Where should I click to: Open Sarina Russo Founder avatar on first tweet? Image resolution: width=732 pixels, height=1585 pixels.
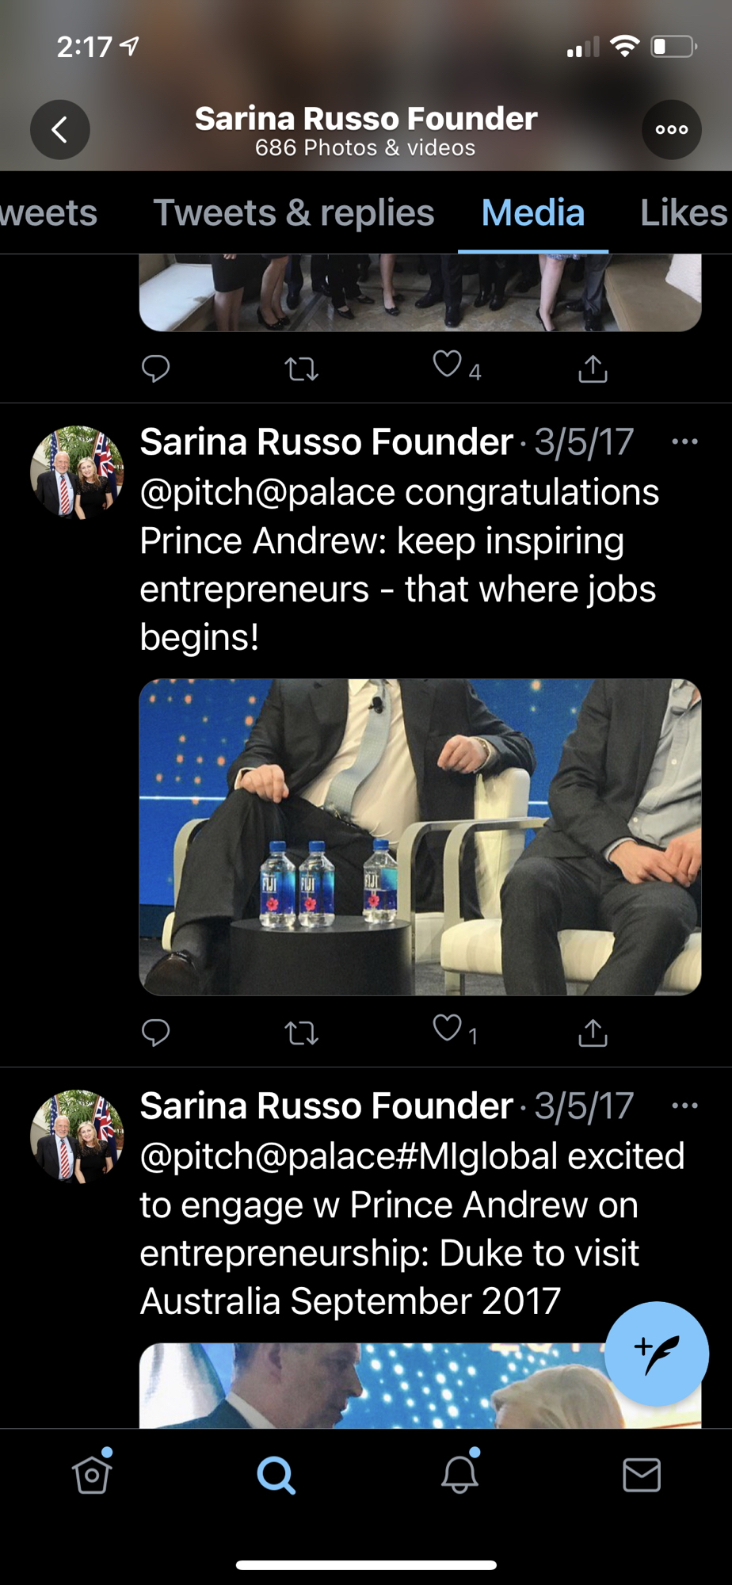(x=77, y=472)
